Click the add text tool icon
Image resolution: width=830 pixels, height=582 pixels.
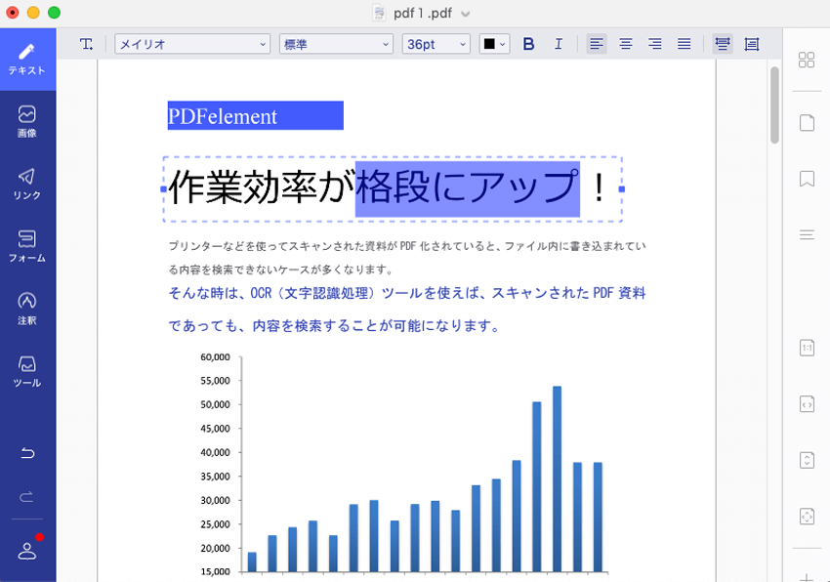pyautogui.click(x=86, y=44)
